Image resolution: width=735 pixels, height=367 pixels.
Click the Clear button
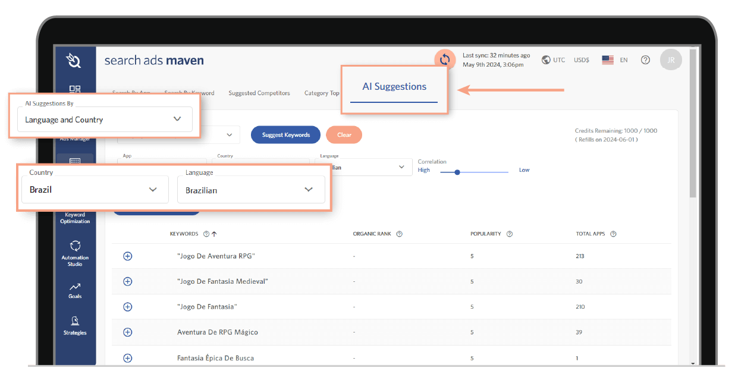[x=344, y=135]
